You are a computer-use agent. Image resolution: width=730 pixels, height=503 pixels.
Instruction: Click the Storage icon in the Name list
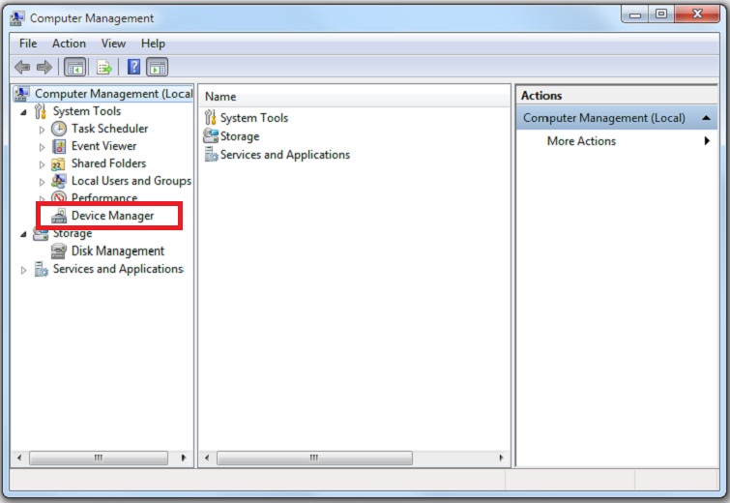coord(212,136)
